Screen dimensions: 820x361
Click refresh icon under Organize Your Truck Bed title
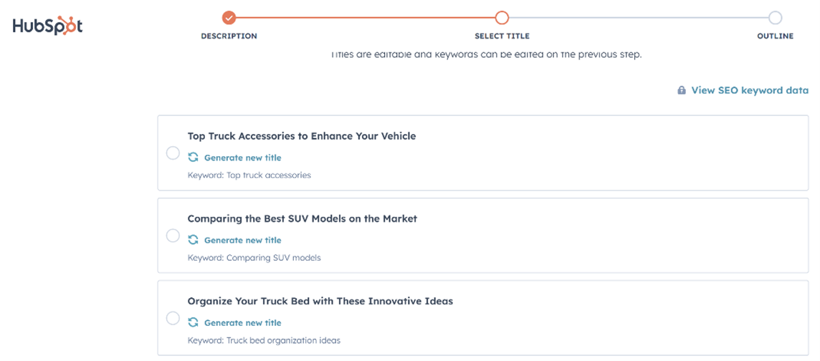[194, 322]
